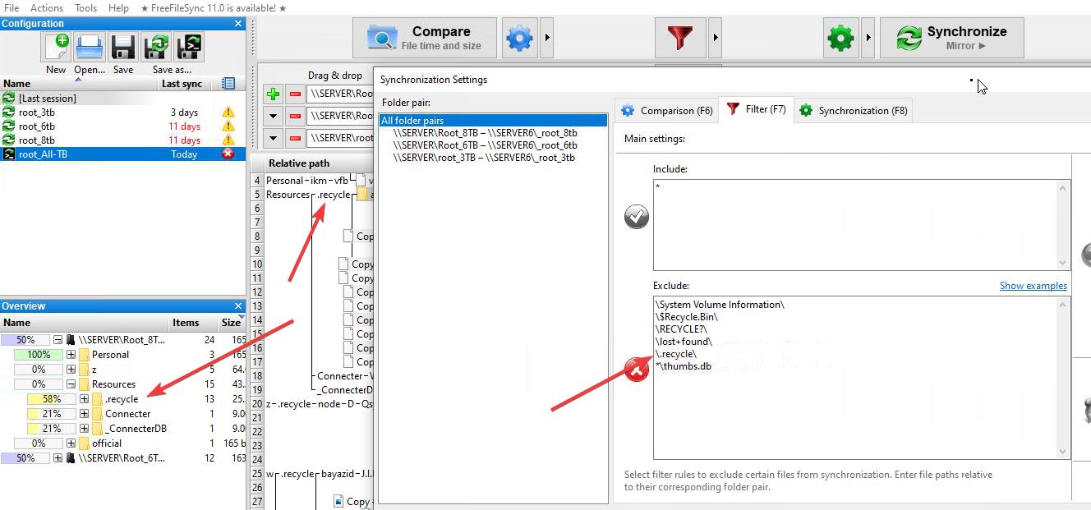The height and width of the screenshot is (510, 1091).
Task: Click the Save as batch job icon
Action: [x=189, y=47]
